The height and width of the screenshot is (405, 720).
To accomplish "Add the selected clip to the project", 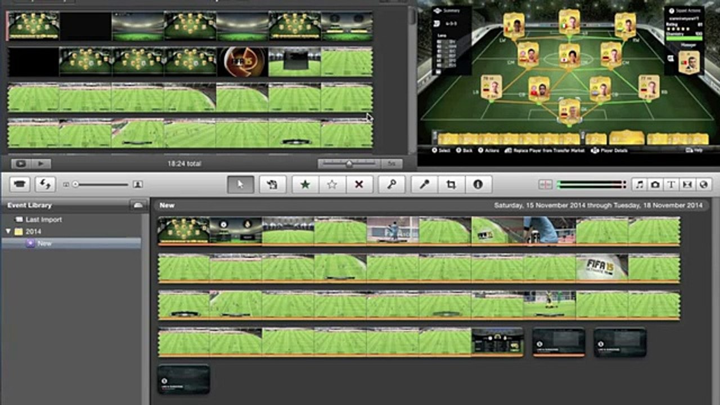I will pos(273,184).
